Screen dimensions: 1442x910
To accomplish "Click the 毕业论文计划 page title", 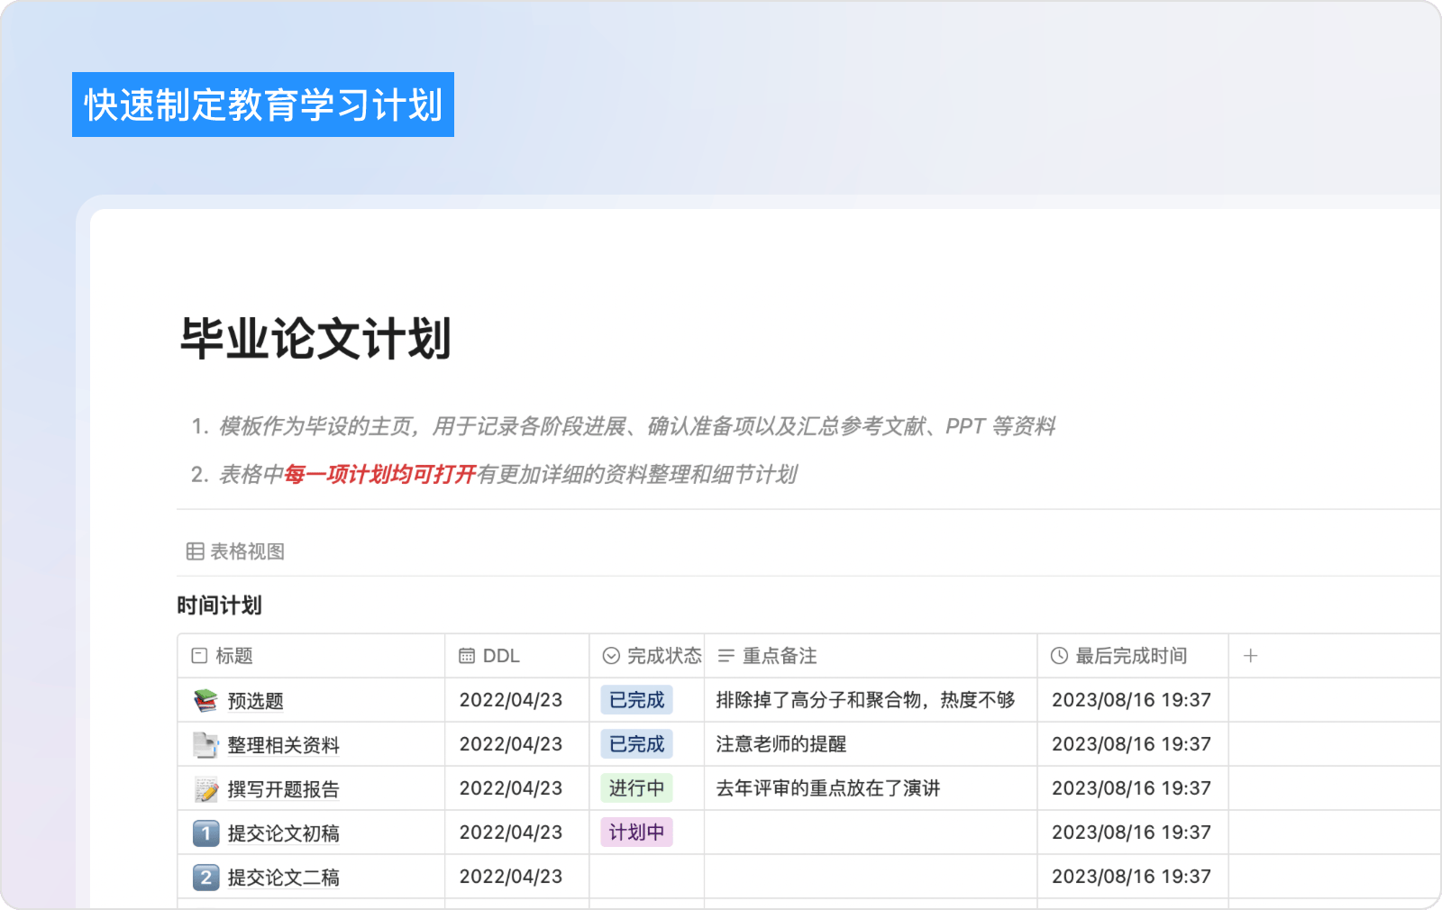I will pos(315,339).
